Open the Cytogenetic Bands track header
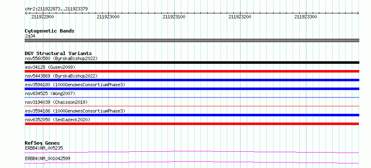This screenshot has width=371, height=168. click(x=50, y=31)
